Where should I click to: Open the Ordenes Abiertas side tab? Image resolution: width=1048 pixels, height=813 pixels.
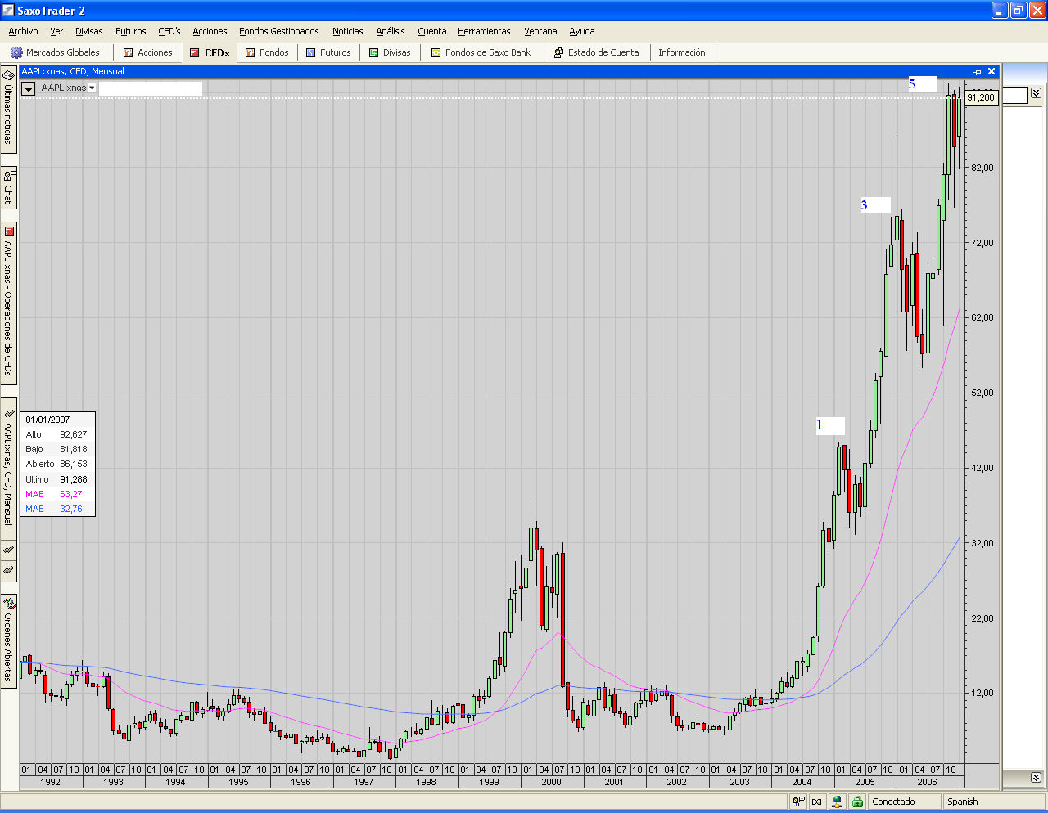click(x=8, y=642)
